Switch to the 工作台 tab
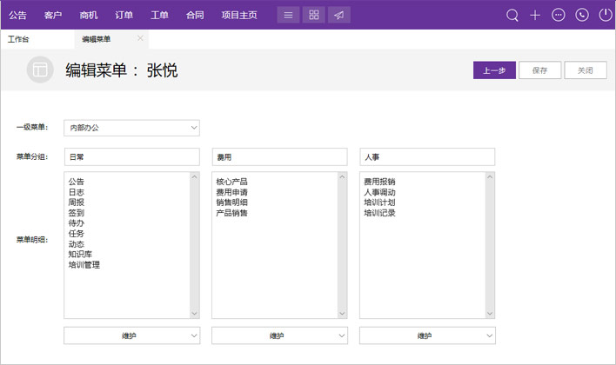This screenshot has height=365, width=616. click(18, 39)
